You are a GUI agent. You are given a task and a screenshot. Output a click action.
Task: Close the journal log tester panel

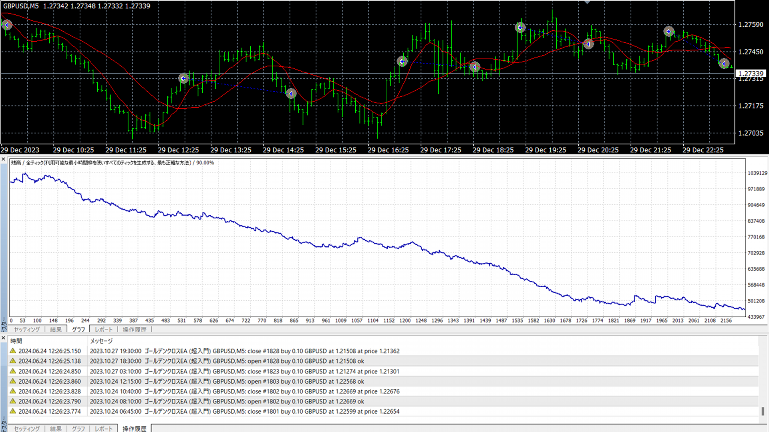(4, 338)
